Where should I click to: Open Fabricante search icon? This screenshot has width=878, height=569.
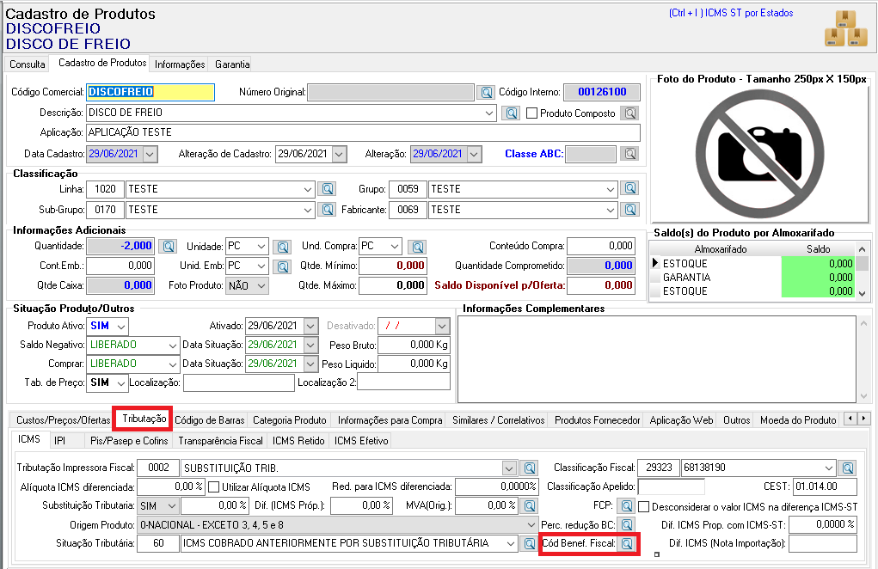tap(630, 210)
